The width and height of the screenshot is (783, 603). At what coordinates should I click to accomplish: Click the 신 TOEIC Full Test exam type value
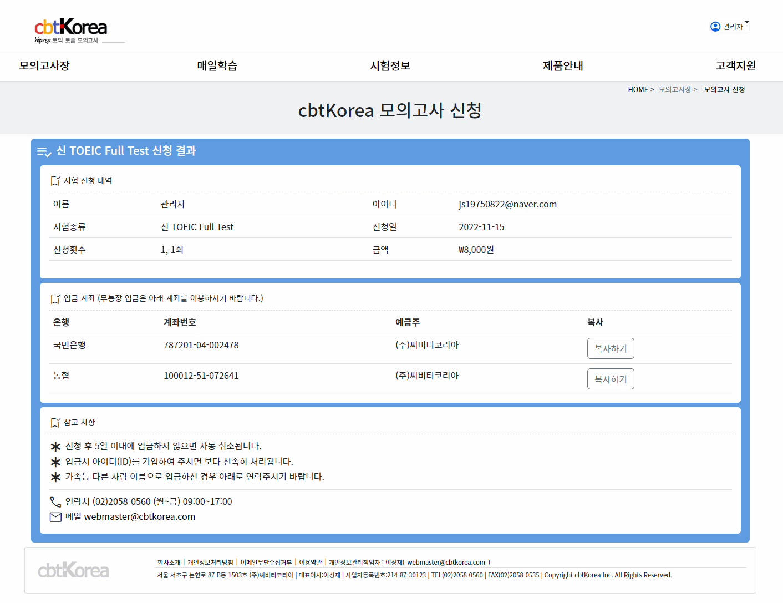tap(197, 227)
